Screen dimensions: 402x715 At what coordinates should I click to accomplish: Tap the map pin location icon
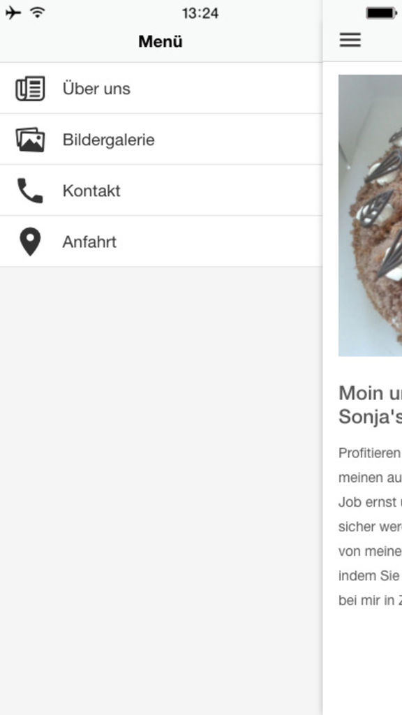coord(30,242)
